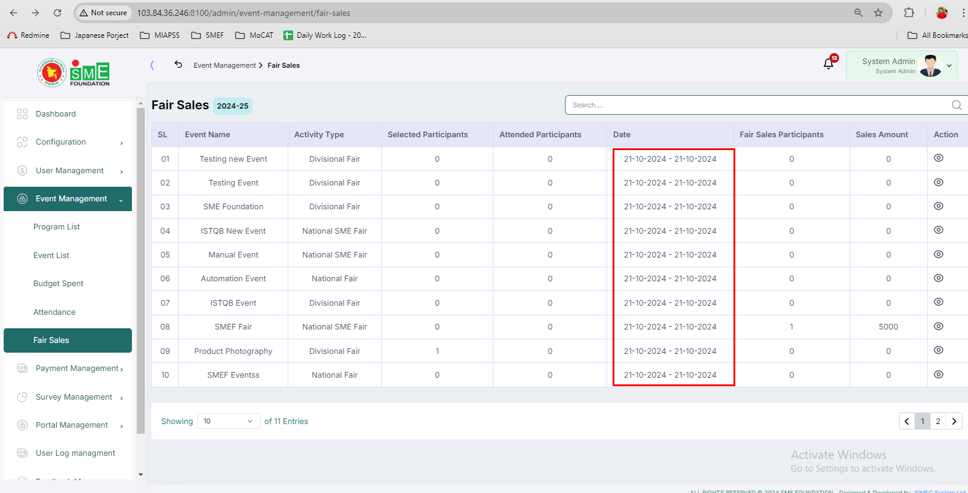Open Chrome profile avatar

(x=942, y=13)
